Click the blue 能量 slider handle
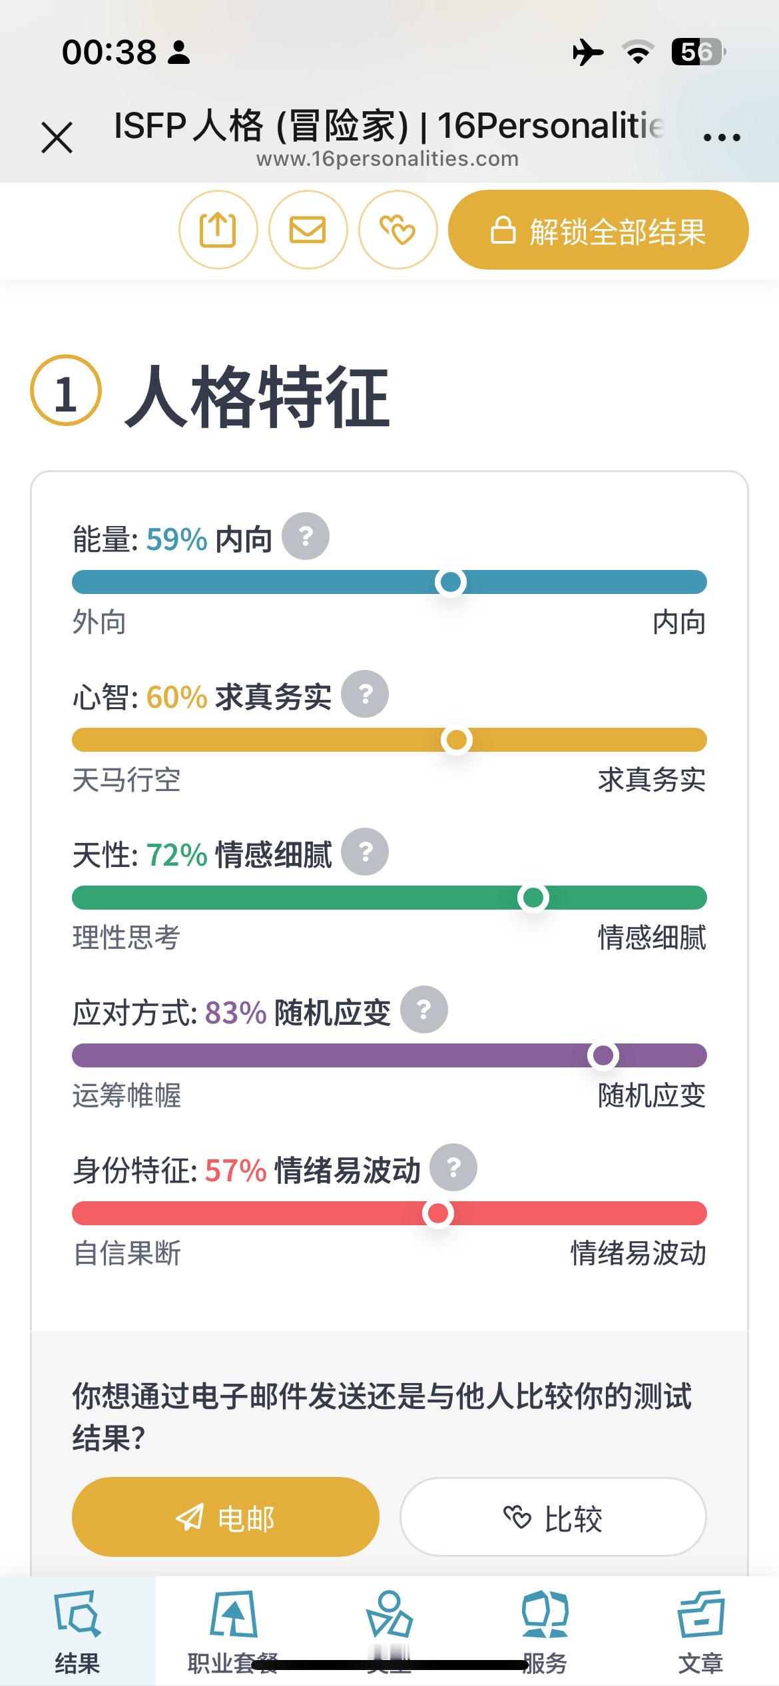 tap(451, 582)
